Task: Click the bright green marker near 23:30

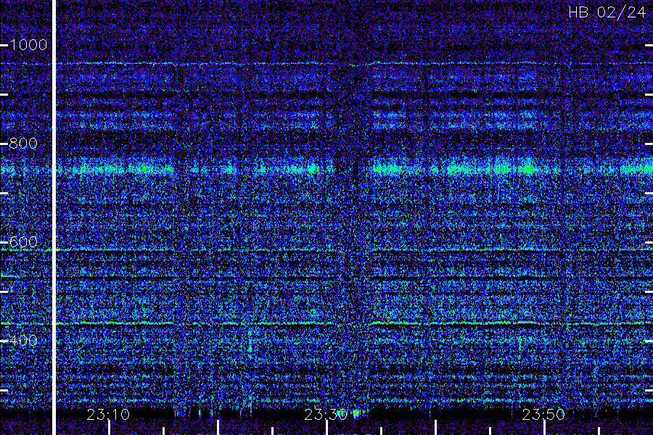Action: click(x=356, y=414)
